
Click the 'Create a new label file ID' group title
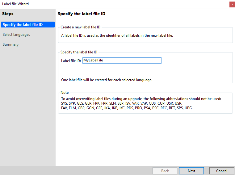tap(80, 27)
